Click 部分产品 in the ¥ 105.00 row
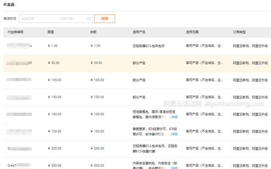 click(139, 80)
